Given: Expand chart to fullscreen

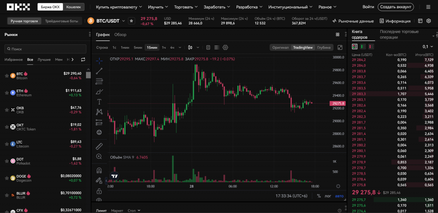Looking at the screenshot, I should (340, 47).
